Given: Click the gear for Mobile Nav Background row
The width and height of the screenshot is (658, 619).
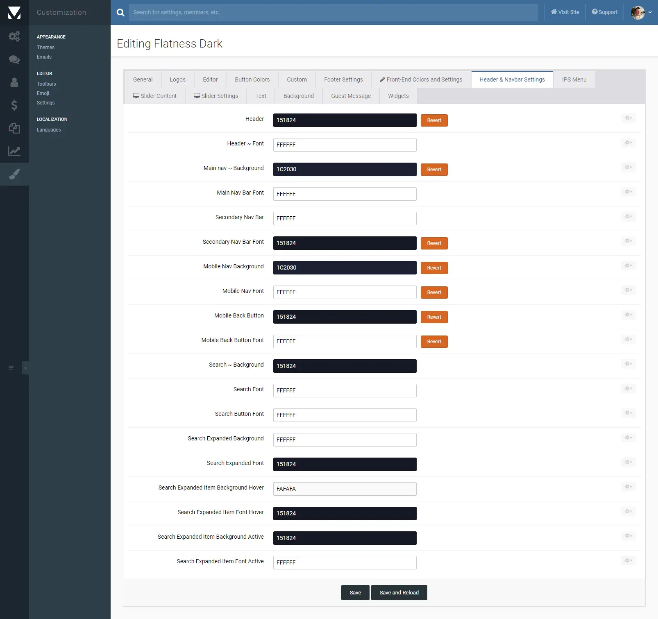Looking at the screenshot, I should 629,265.
